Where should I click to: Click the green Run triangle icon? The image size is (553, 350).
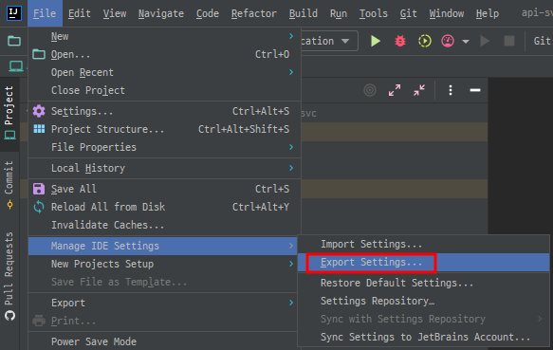click(x=376, y=41)
